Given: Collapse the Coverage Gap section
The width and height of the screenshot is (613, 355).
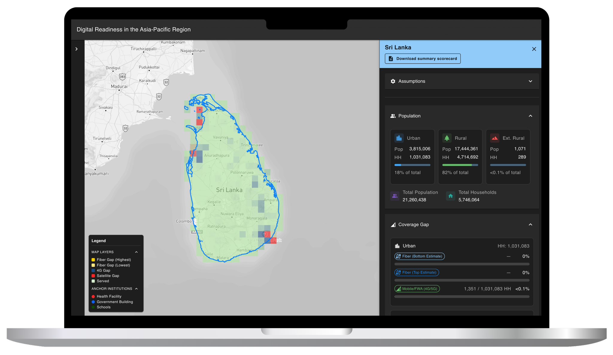Looking at the screenshot, I should click(530, 224).
